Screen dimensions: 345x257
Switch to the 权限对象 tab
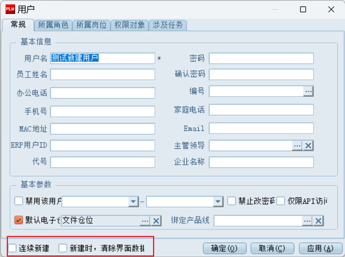(x=130, y=25)
